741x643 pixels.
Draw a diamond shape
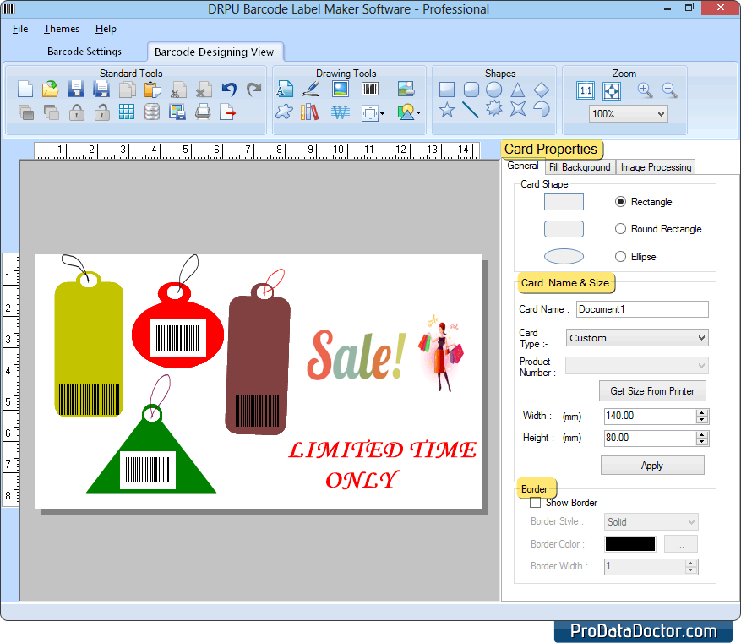[x=542, y=90]
